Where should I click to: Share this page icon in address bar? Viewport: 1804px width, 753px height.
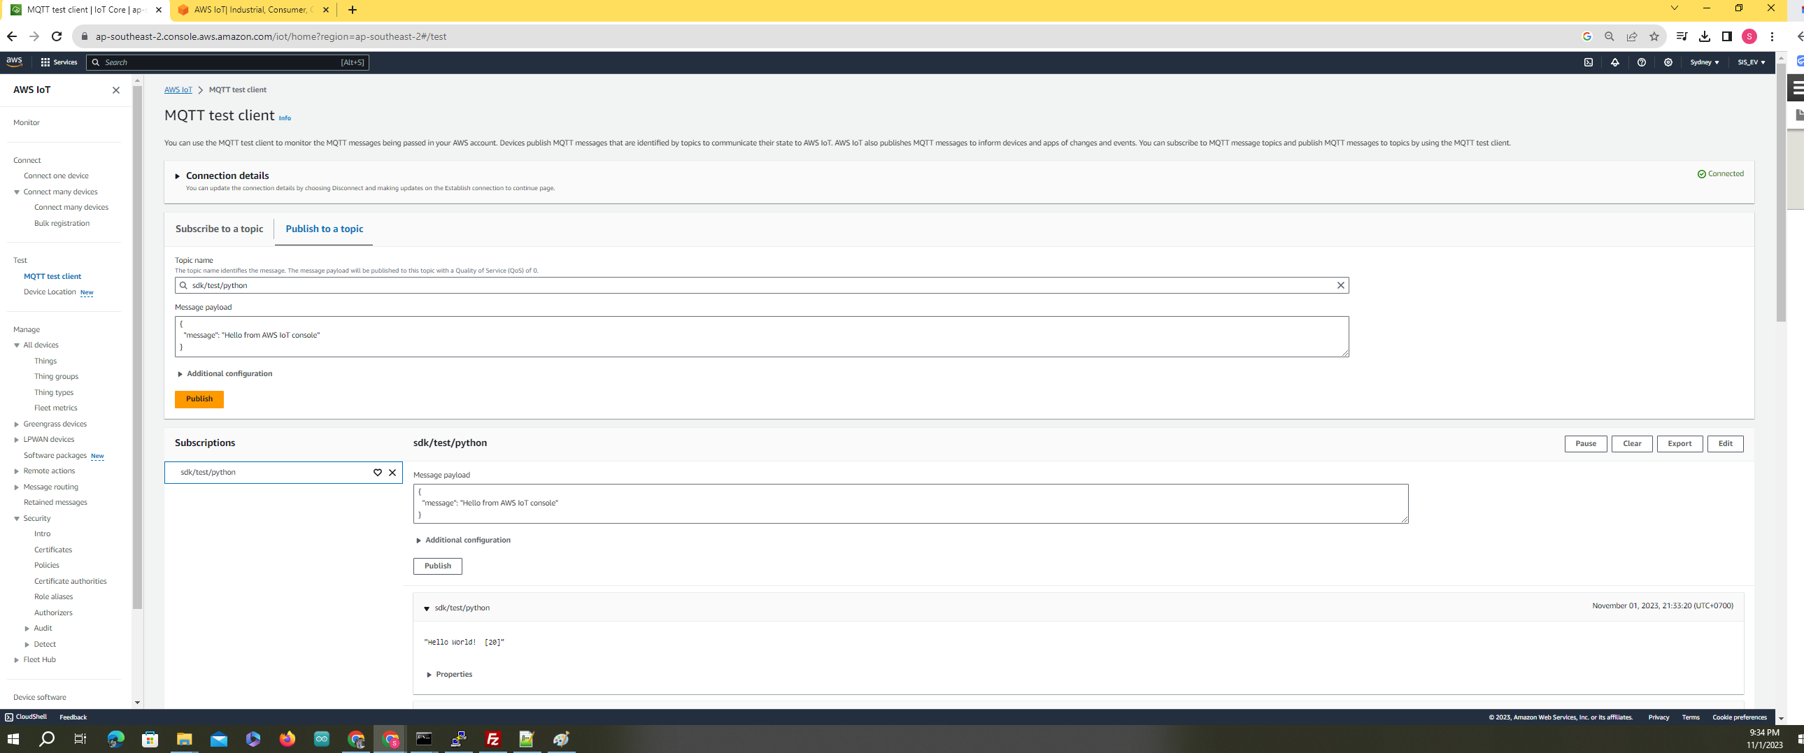1632,36
